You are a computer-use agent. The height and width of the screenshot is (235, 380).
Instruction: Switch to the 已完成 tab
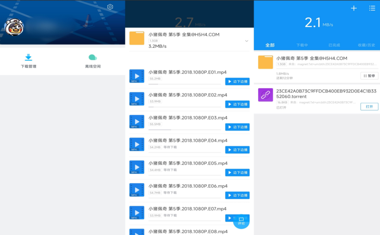pos(334,45)
